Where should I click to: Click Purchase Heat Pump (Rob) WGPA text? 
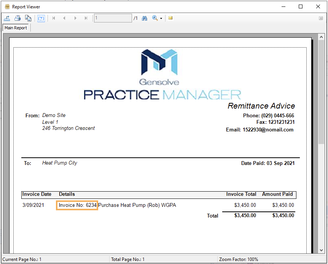[x=137, y=205]
